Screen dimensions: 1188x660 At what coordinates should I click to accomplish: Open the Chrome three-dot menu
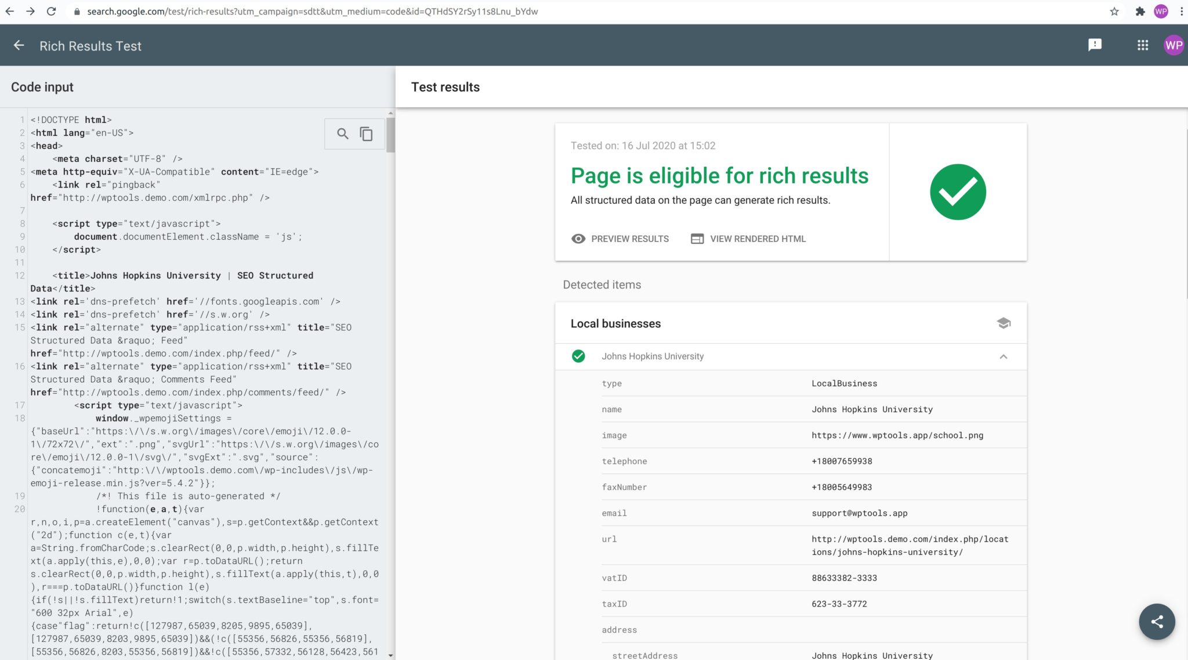[x=1182, y=10]
